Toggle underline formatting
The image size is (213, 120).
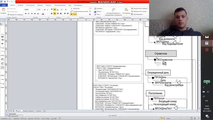coord(32,14)
